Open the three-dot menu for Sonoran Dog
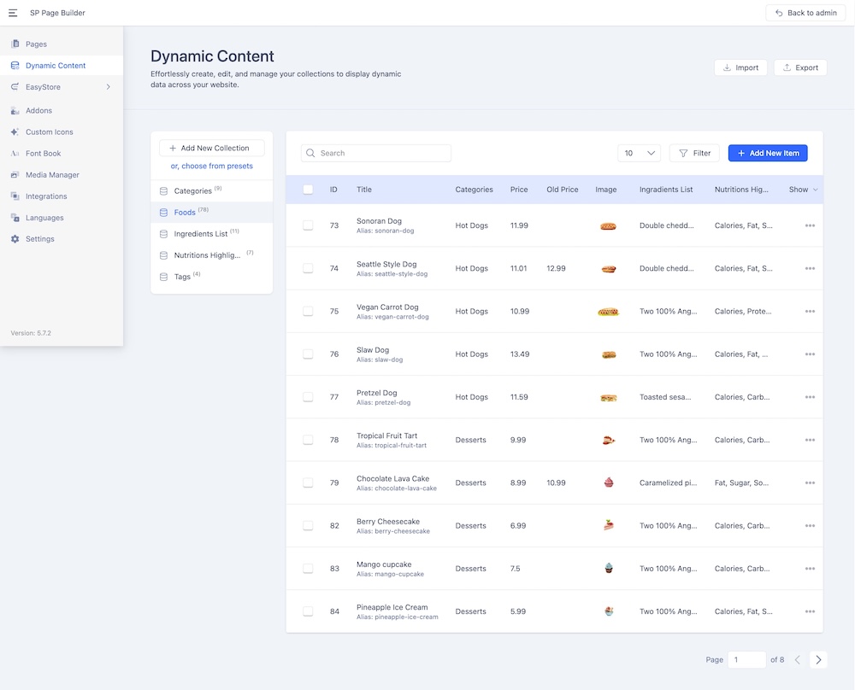This screenshot has width=855, height=690. point(810,225)
